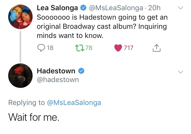Open the chevron menu on Hadestown's tweet
The image size is (191, 134).
pyautogui.click(x=180, y=72)
